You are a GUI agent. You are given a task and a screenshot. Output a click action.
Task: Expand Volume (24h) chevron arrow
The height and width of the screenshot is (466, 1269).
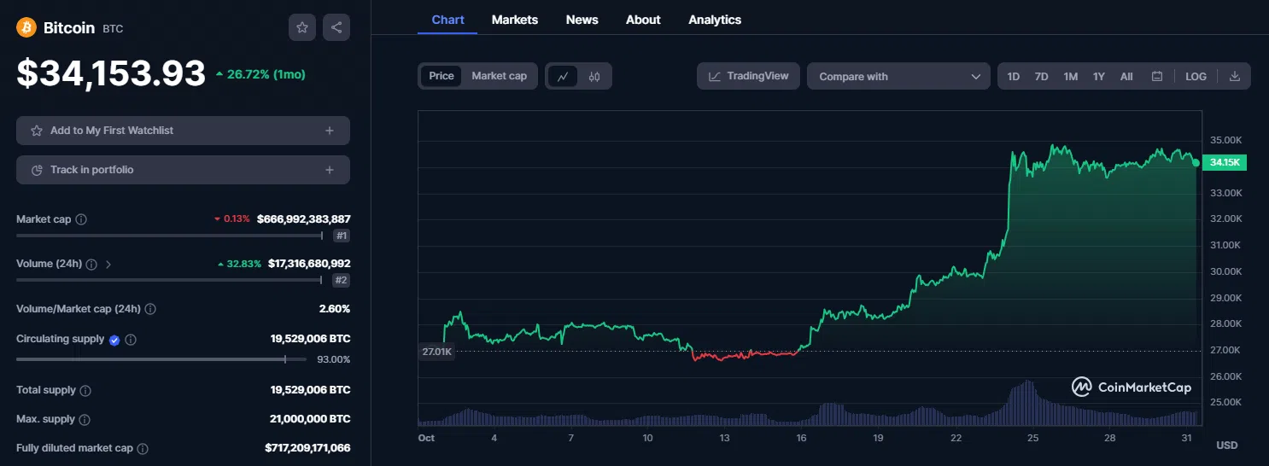pos(108,264)
